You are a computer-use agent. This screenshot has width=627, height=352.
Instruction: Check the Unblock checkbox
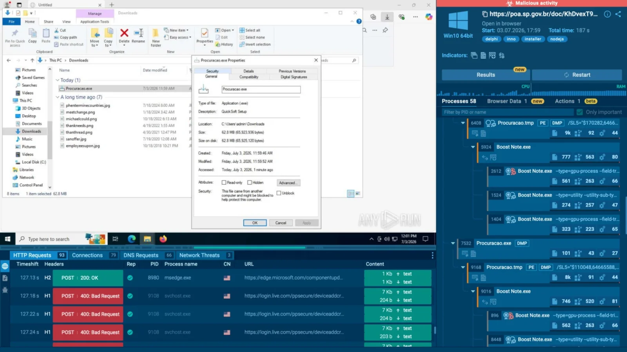[279, 193]
